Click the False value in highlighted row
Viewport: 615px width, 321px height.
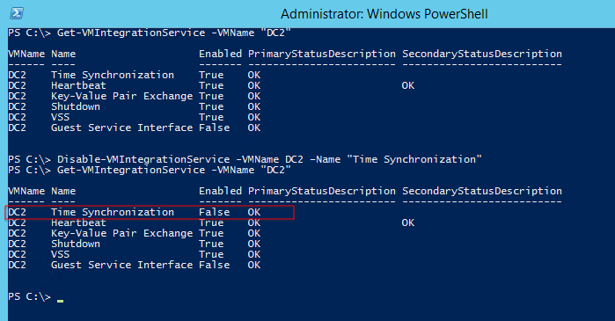coord(214,212)
